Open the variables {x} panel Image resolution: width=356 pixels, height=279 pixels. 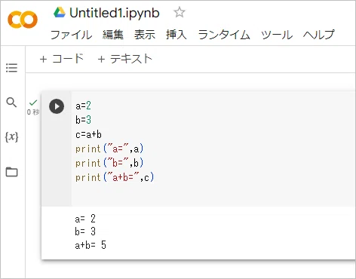pyautogui.click(x=11, y=137)
